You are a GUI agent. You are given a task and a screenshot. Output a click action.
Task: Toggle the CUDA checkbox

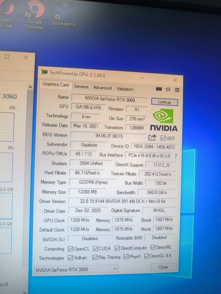96,249
